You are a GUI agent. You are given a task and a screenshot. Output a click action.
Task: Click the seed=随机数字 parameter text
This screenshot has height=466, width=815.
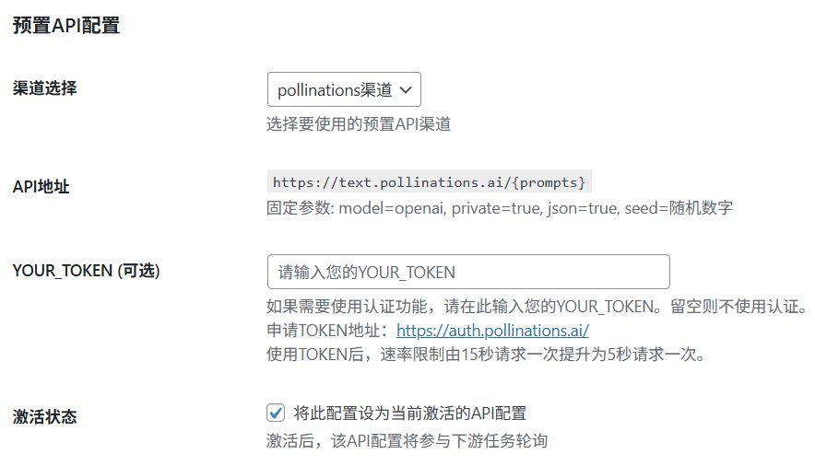click(679, 208)
